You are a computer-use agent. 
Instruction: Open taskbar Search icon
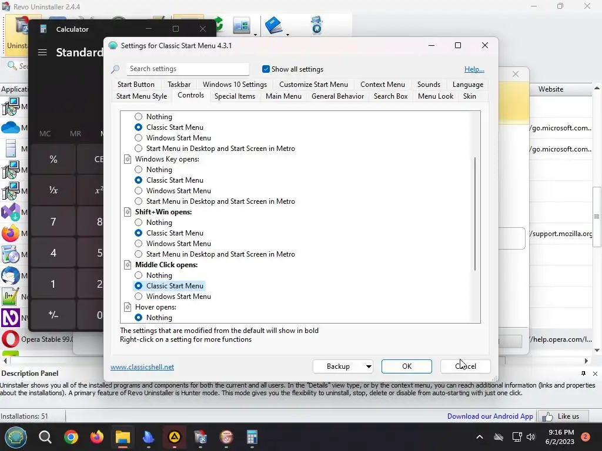(45, 437)
